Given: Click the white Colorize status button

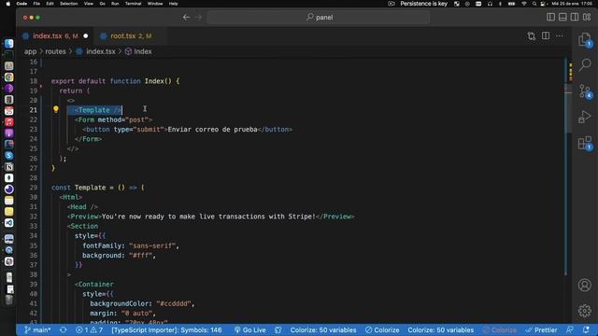Looking at the screenshot, I should (382, 329).
